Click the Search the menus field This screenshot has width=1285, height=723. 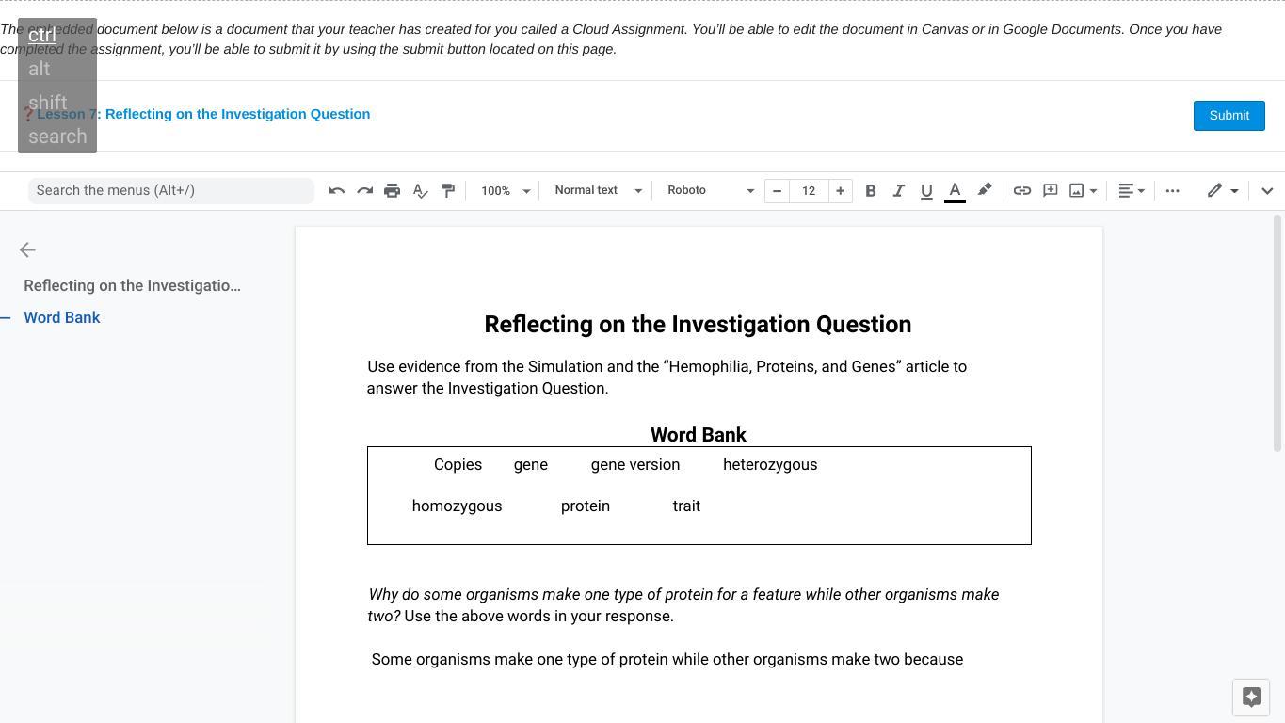tap(170, 190)
